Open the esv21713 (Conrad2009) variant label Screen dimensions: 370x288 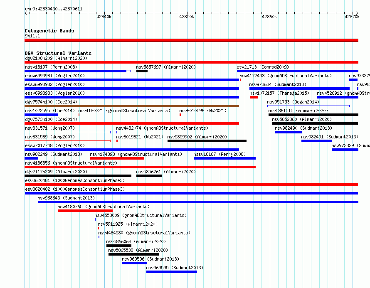pos(263,67)
